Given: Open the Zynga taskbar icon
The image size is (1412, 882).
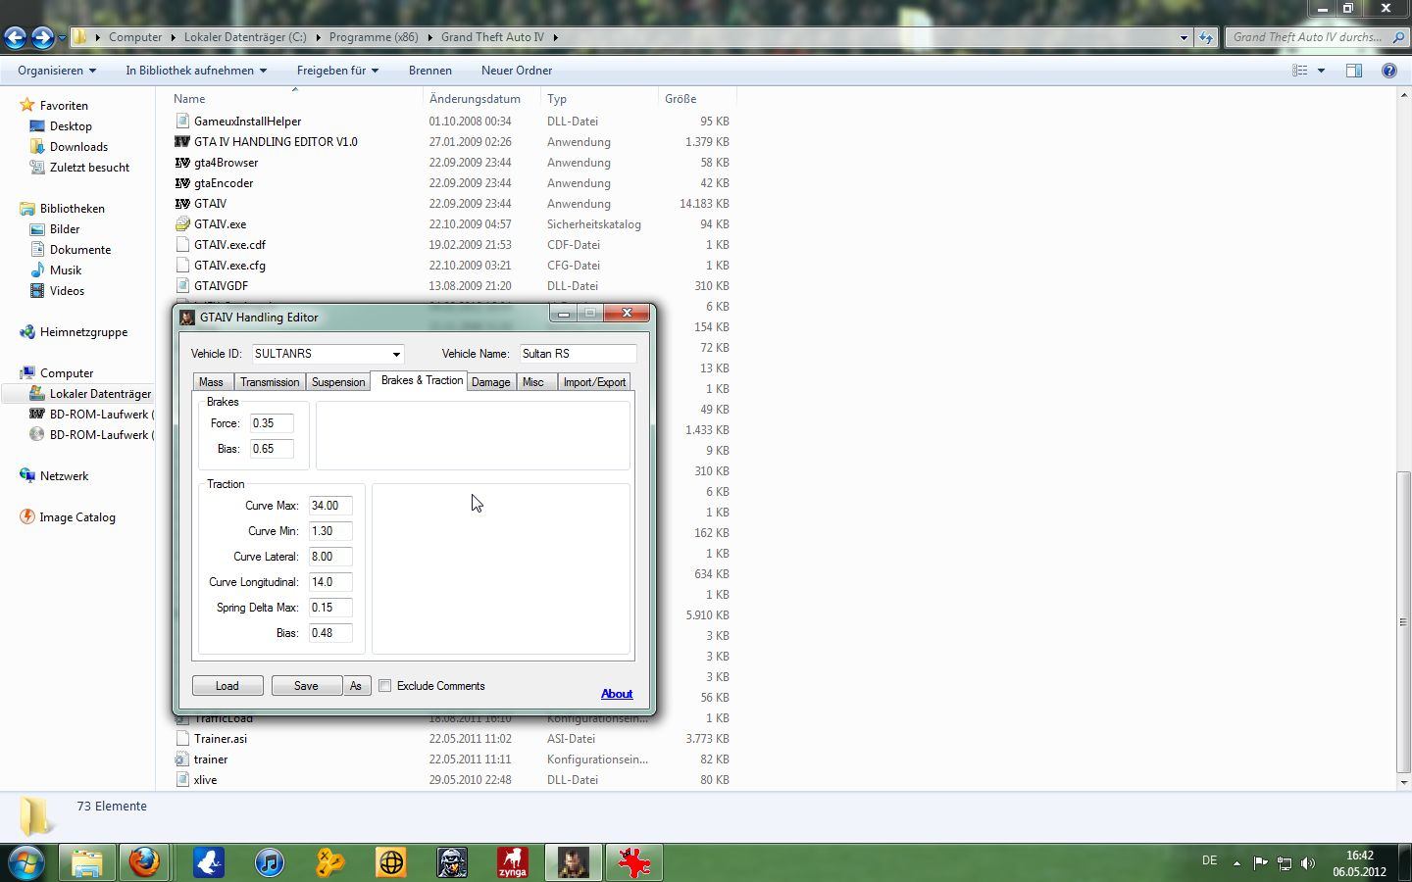Looking at the screenshot, I should (512, 862).
